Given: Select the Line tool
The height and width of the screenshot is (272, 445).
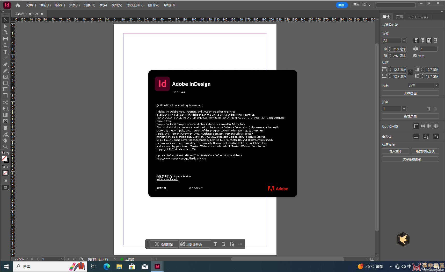Looking at the screenshot, I should pyautogui.click(x=5, y=58).
